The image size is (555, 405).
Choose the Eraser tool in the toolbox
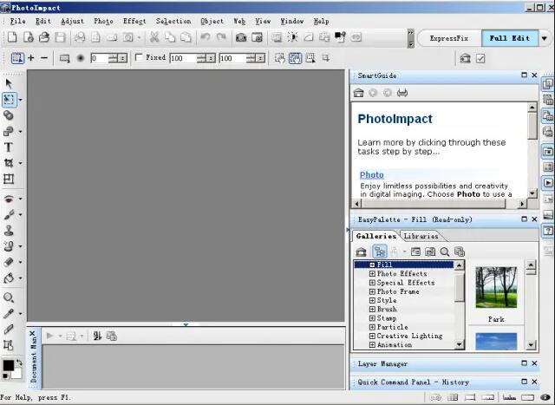9,261
